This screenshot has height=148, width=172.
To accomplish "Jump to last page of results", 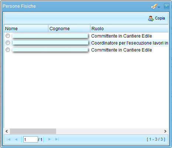I will (x=57, y=139).
